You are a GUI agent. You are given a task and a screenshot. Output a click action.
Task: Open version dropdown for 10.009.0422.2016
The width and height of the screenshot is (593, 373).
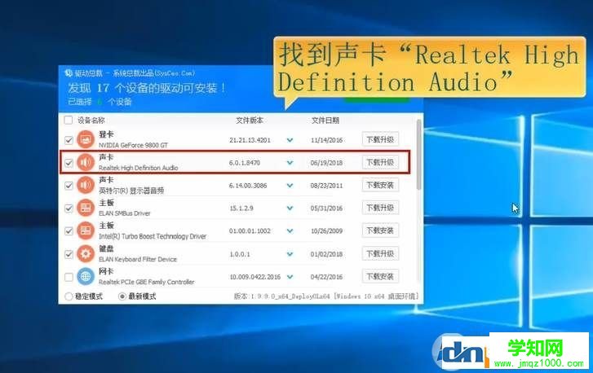click(x=290, y=277)
